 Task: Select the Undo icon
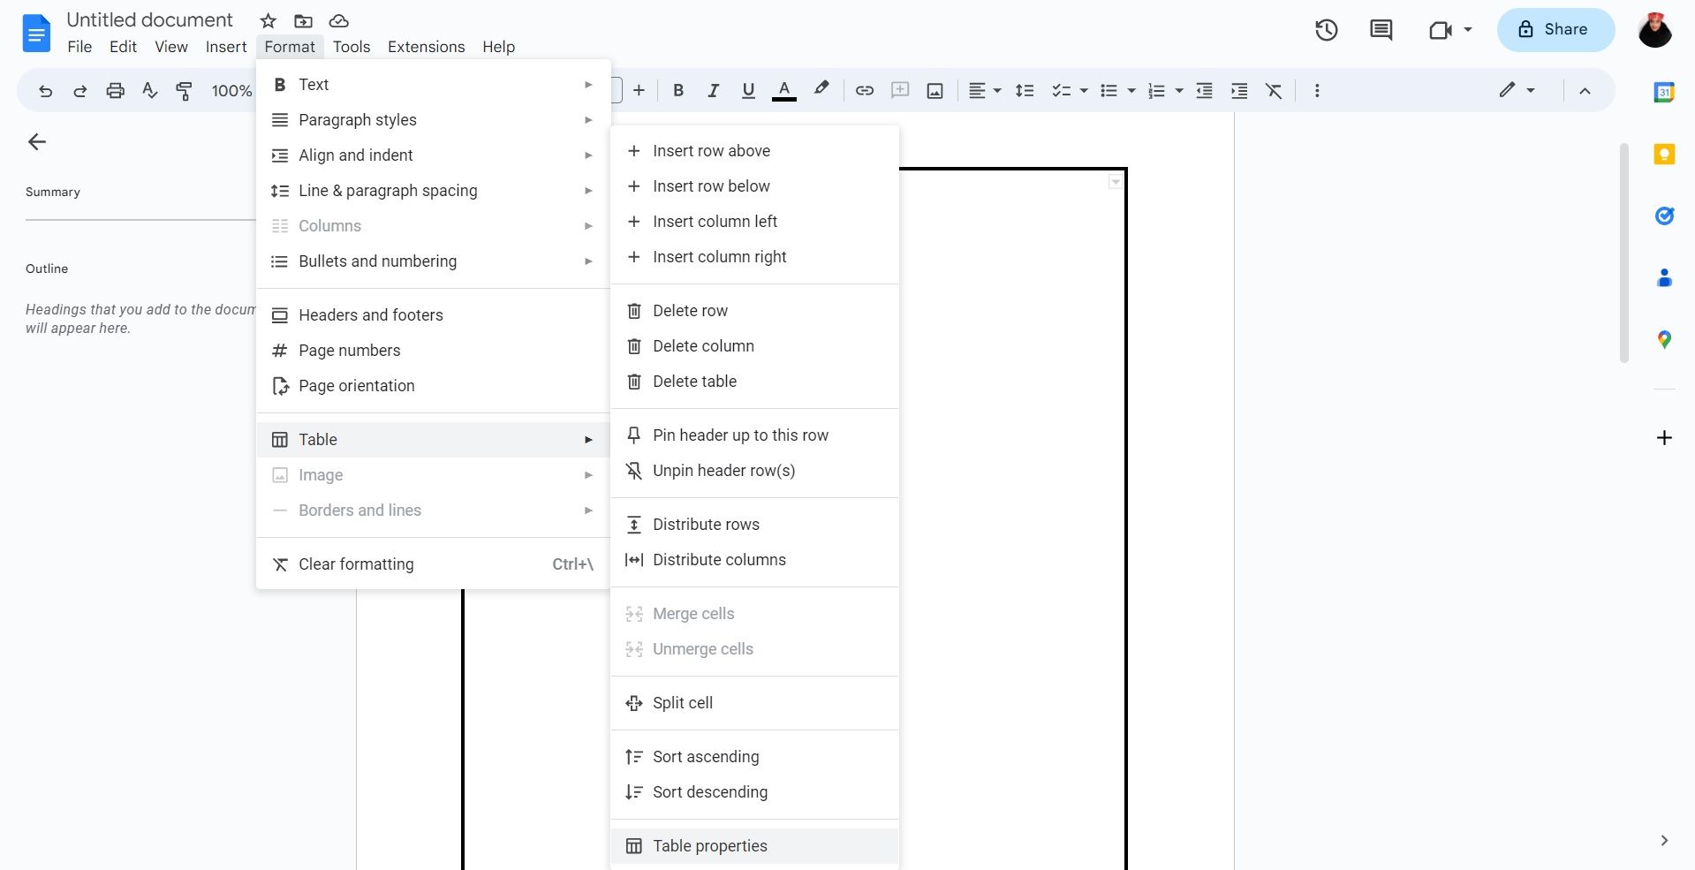click(45, 90)
